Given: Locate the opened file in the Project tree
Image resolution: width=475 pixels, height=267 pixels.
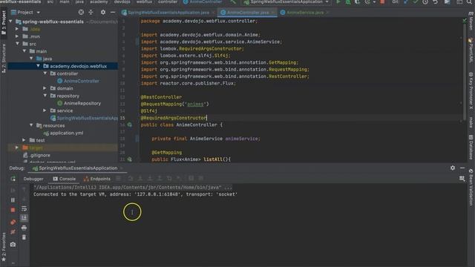Looking at the screenshot, I should (x=81, y=13).
